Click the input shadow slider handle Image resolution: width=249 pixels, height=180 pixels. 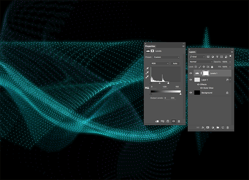[151, 83]
